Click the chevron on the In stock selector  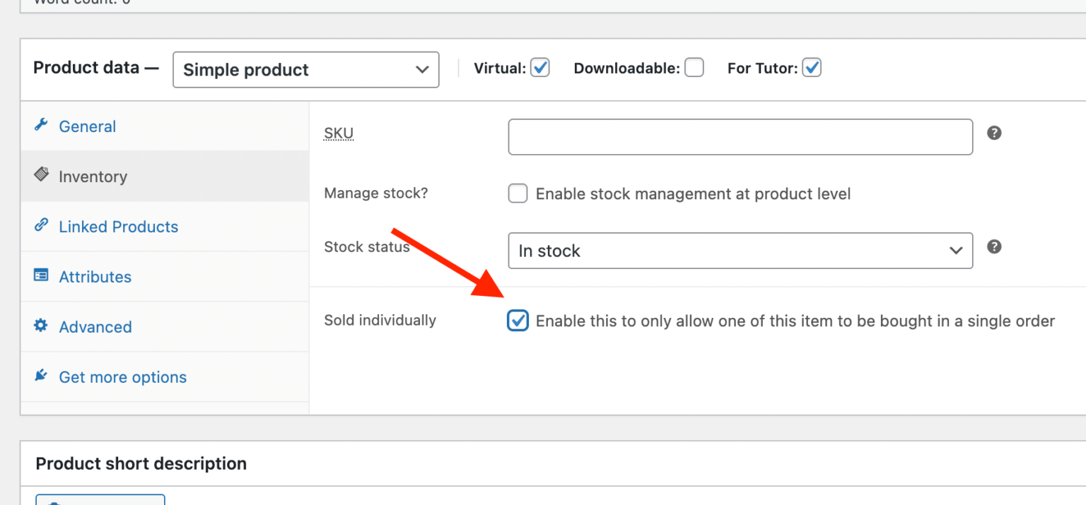(956, 251)
